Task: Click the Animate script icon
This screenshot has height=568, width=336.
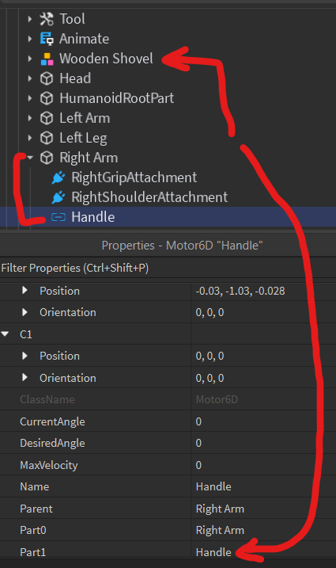Action: 47,39
